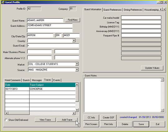The image size is (168, 132).
Task: Maximize the Guest Profile window
Action: pyautogui.click(x=161, y=2)
